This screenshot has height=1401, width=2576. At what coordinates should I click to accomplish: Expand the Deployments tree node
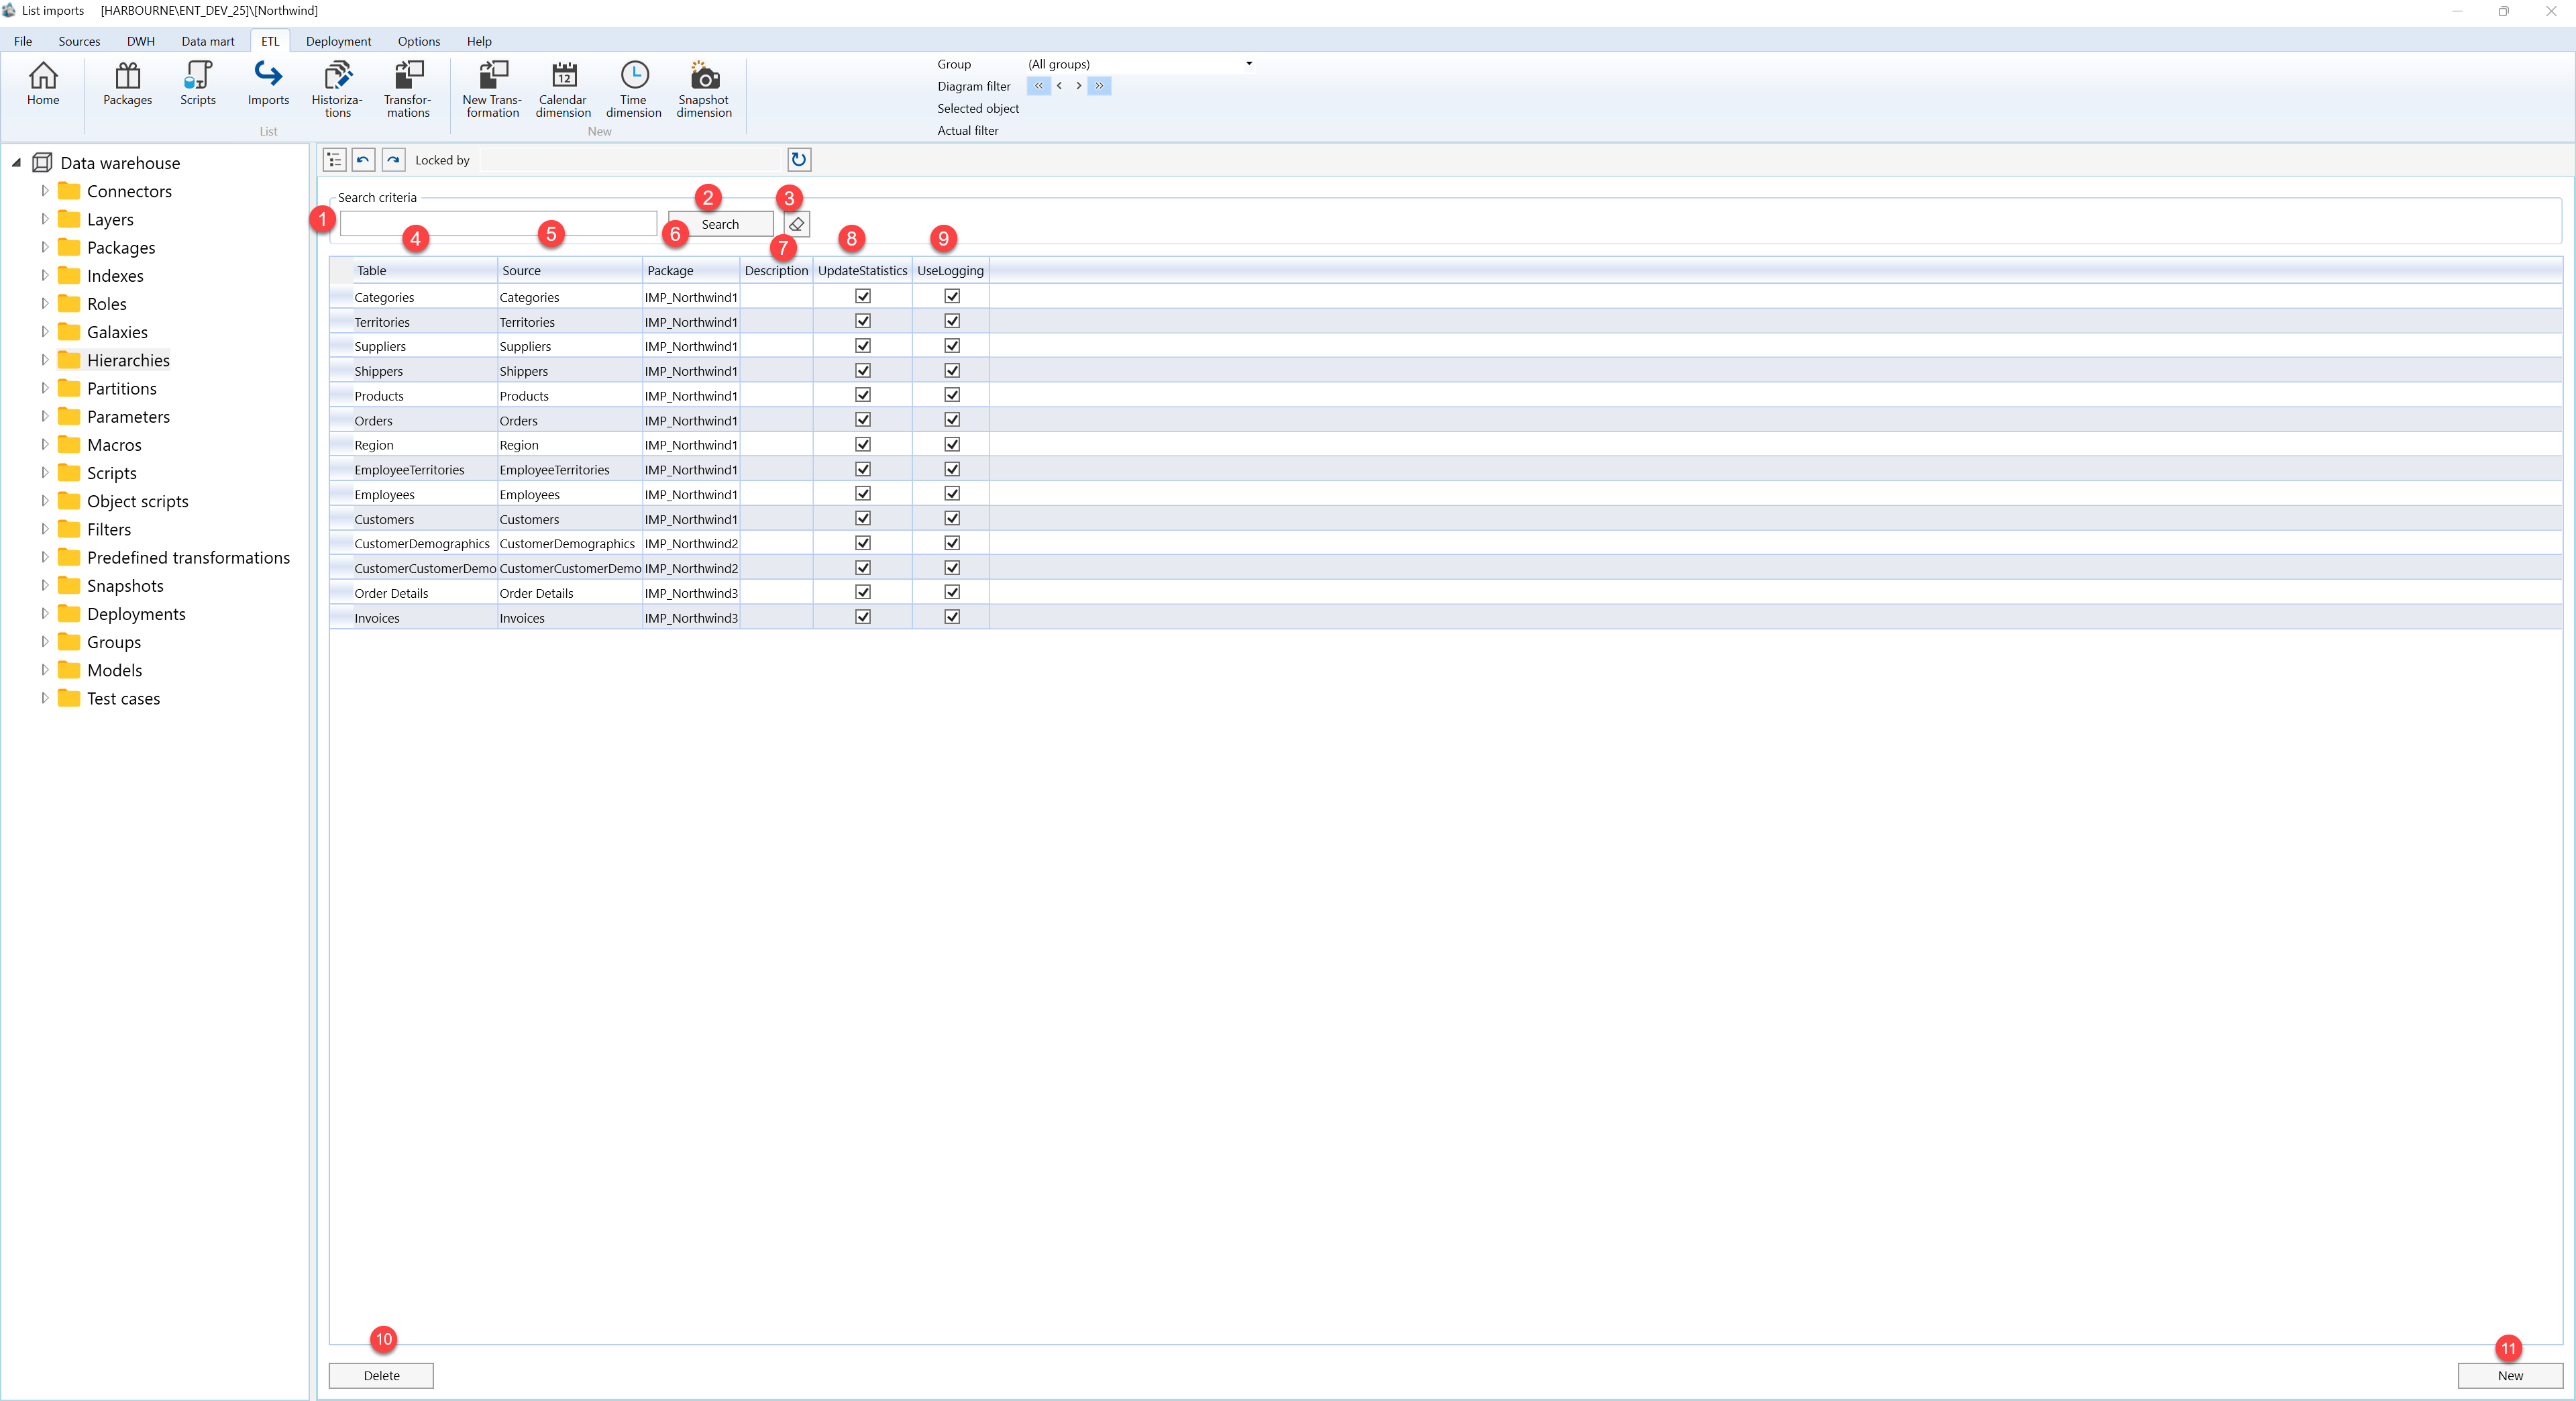point(44,613)
